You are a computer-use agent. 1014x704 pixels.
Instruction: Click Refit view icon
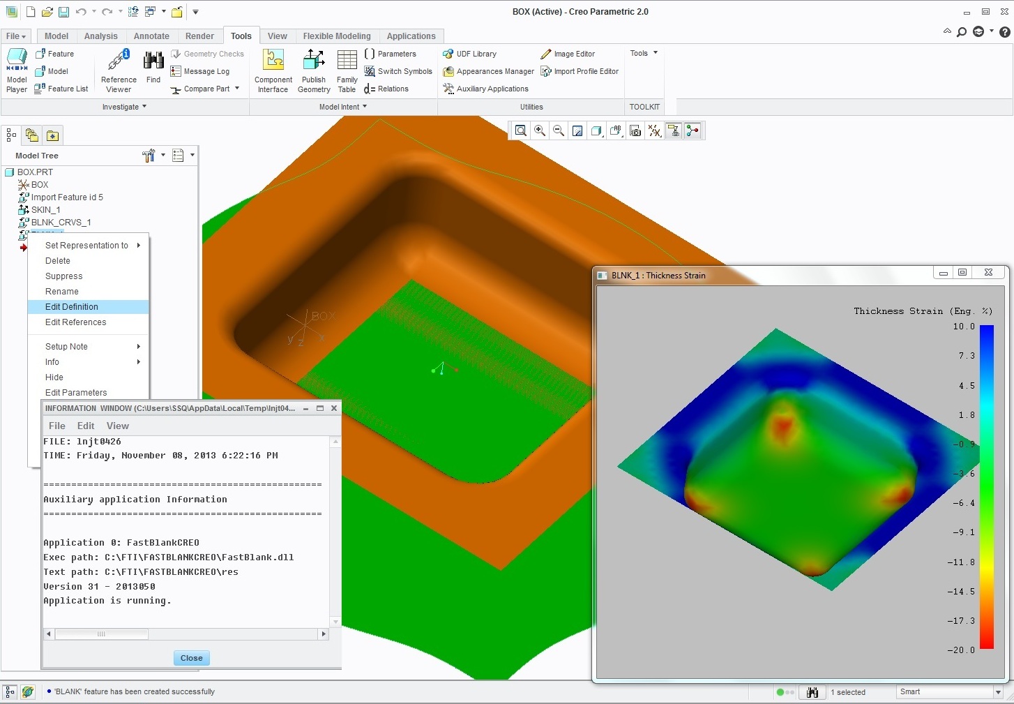520,130
